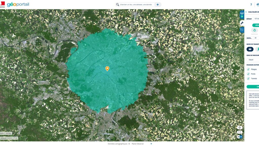The height and width of the screenshot is (146, 259).
Task: Open advanced search with the plus button
Action: 158,5
